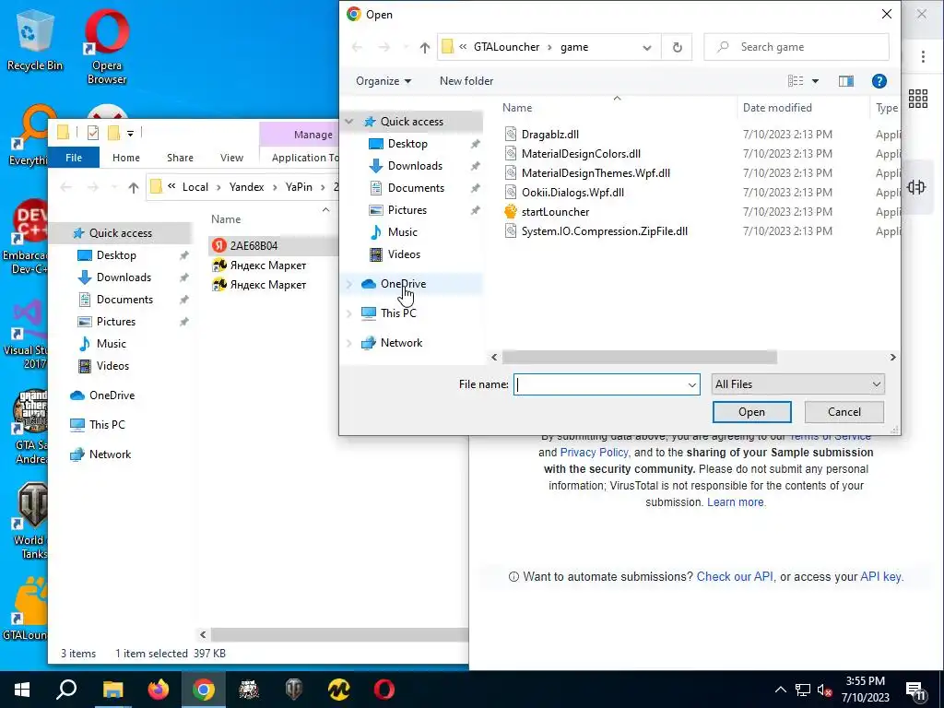Viewport: 944px width, 708px height.
Task: Click Help icon in Open dialog
Action: (879, 81)
